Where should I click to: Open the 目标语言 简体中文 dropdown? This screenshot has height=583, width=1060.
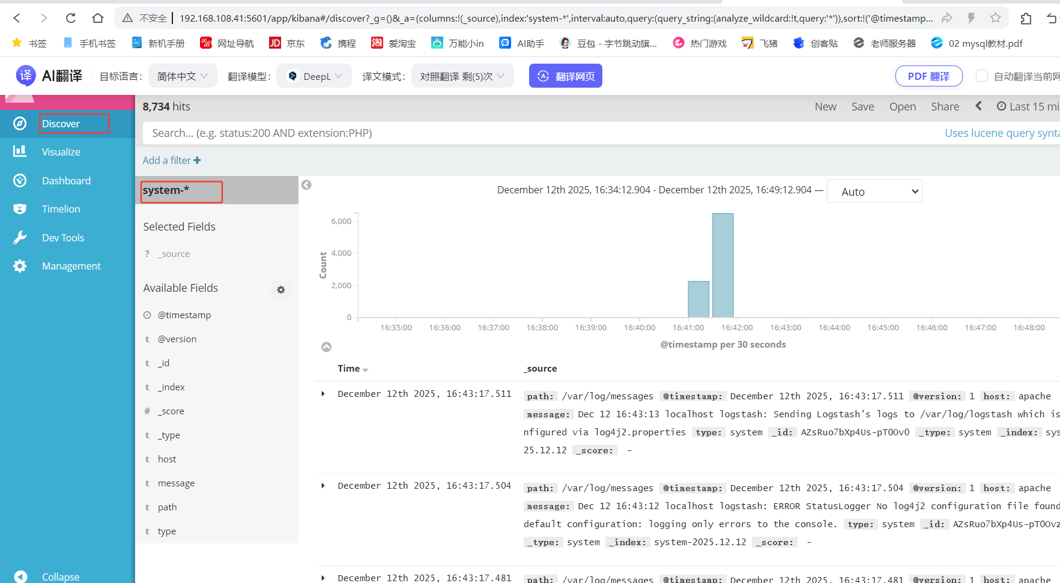click(182, 76)
